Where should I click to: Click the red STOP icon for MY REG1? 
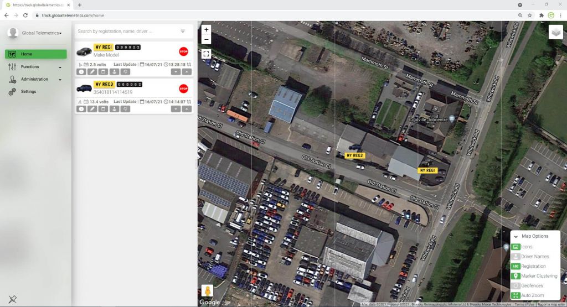click(183, 51)
